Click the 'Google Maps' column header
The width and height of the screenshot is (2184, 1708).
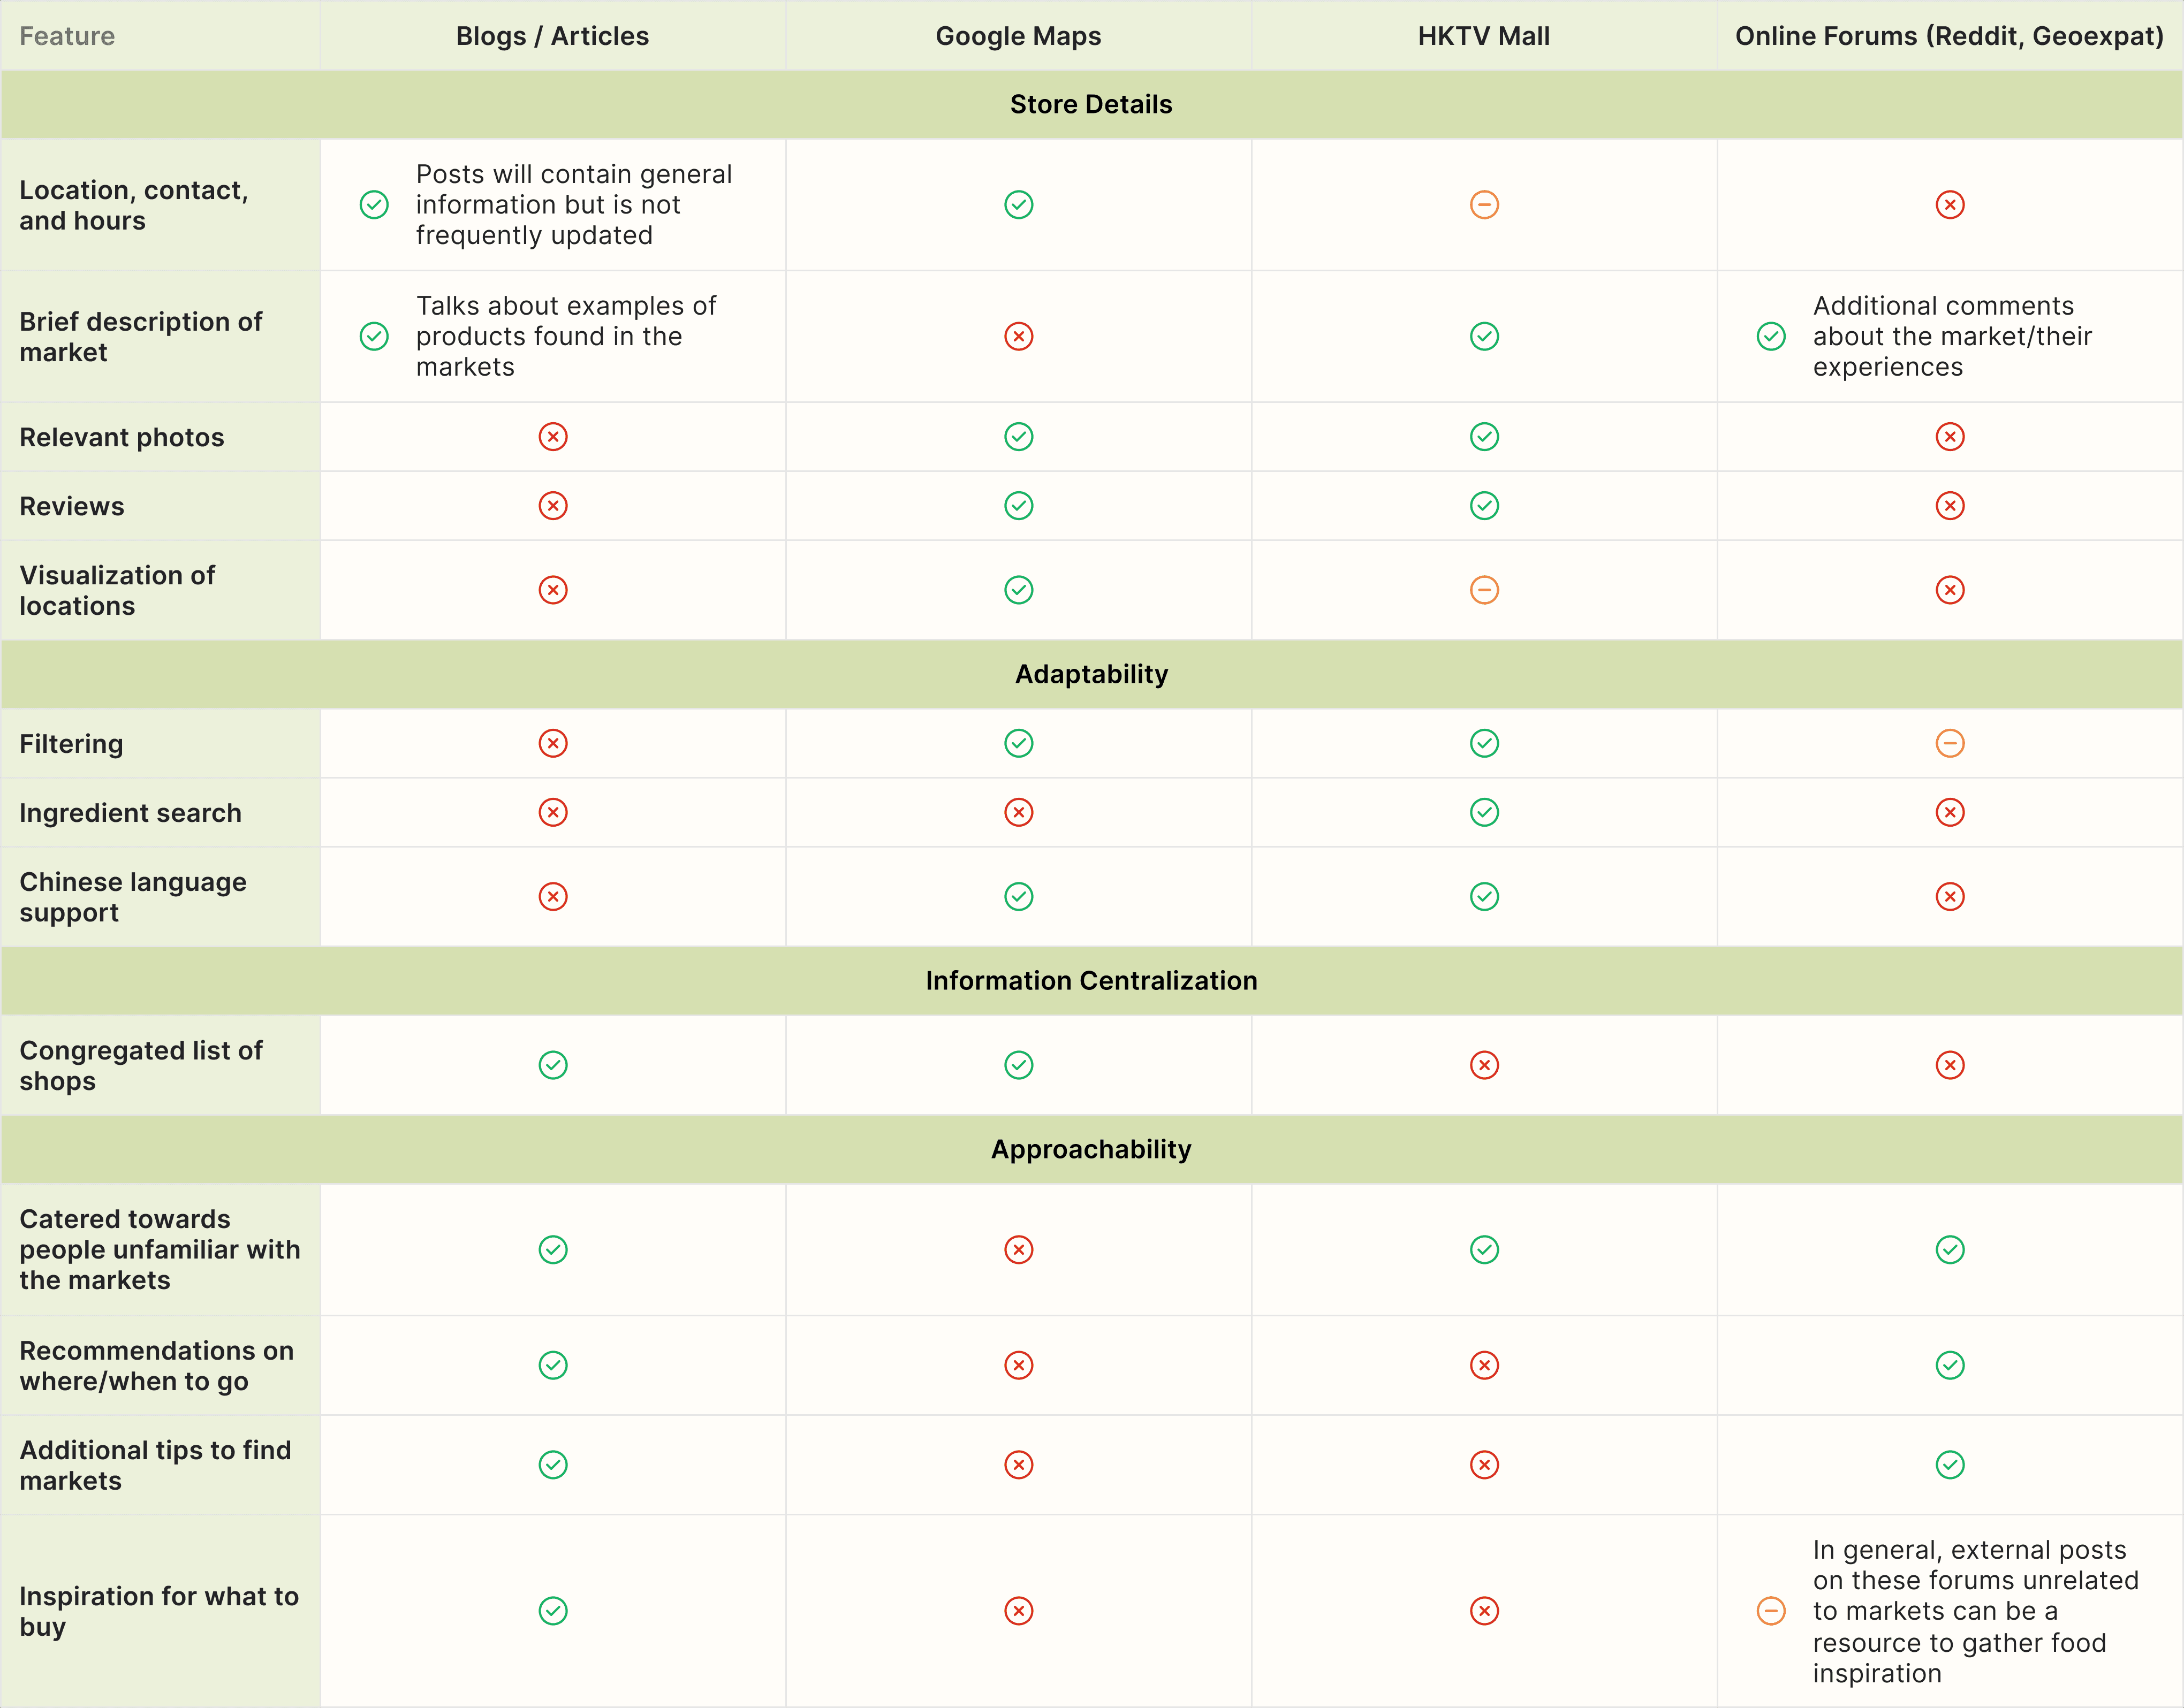coord(1019,36)
